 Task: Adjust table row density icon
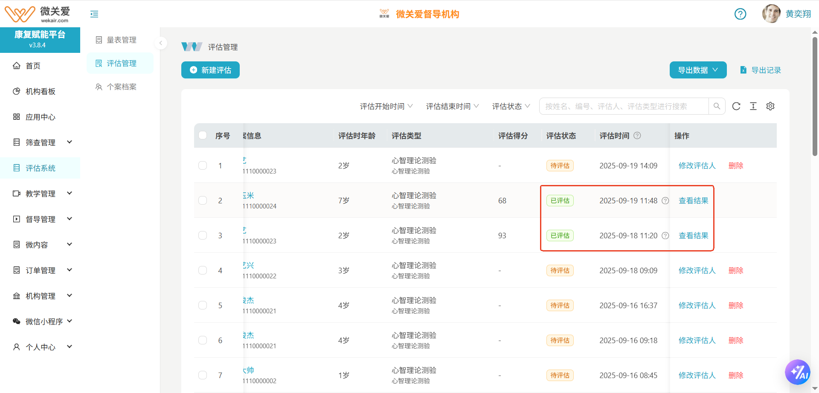point(753,106)
